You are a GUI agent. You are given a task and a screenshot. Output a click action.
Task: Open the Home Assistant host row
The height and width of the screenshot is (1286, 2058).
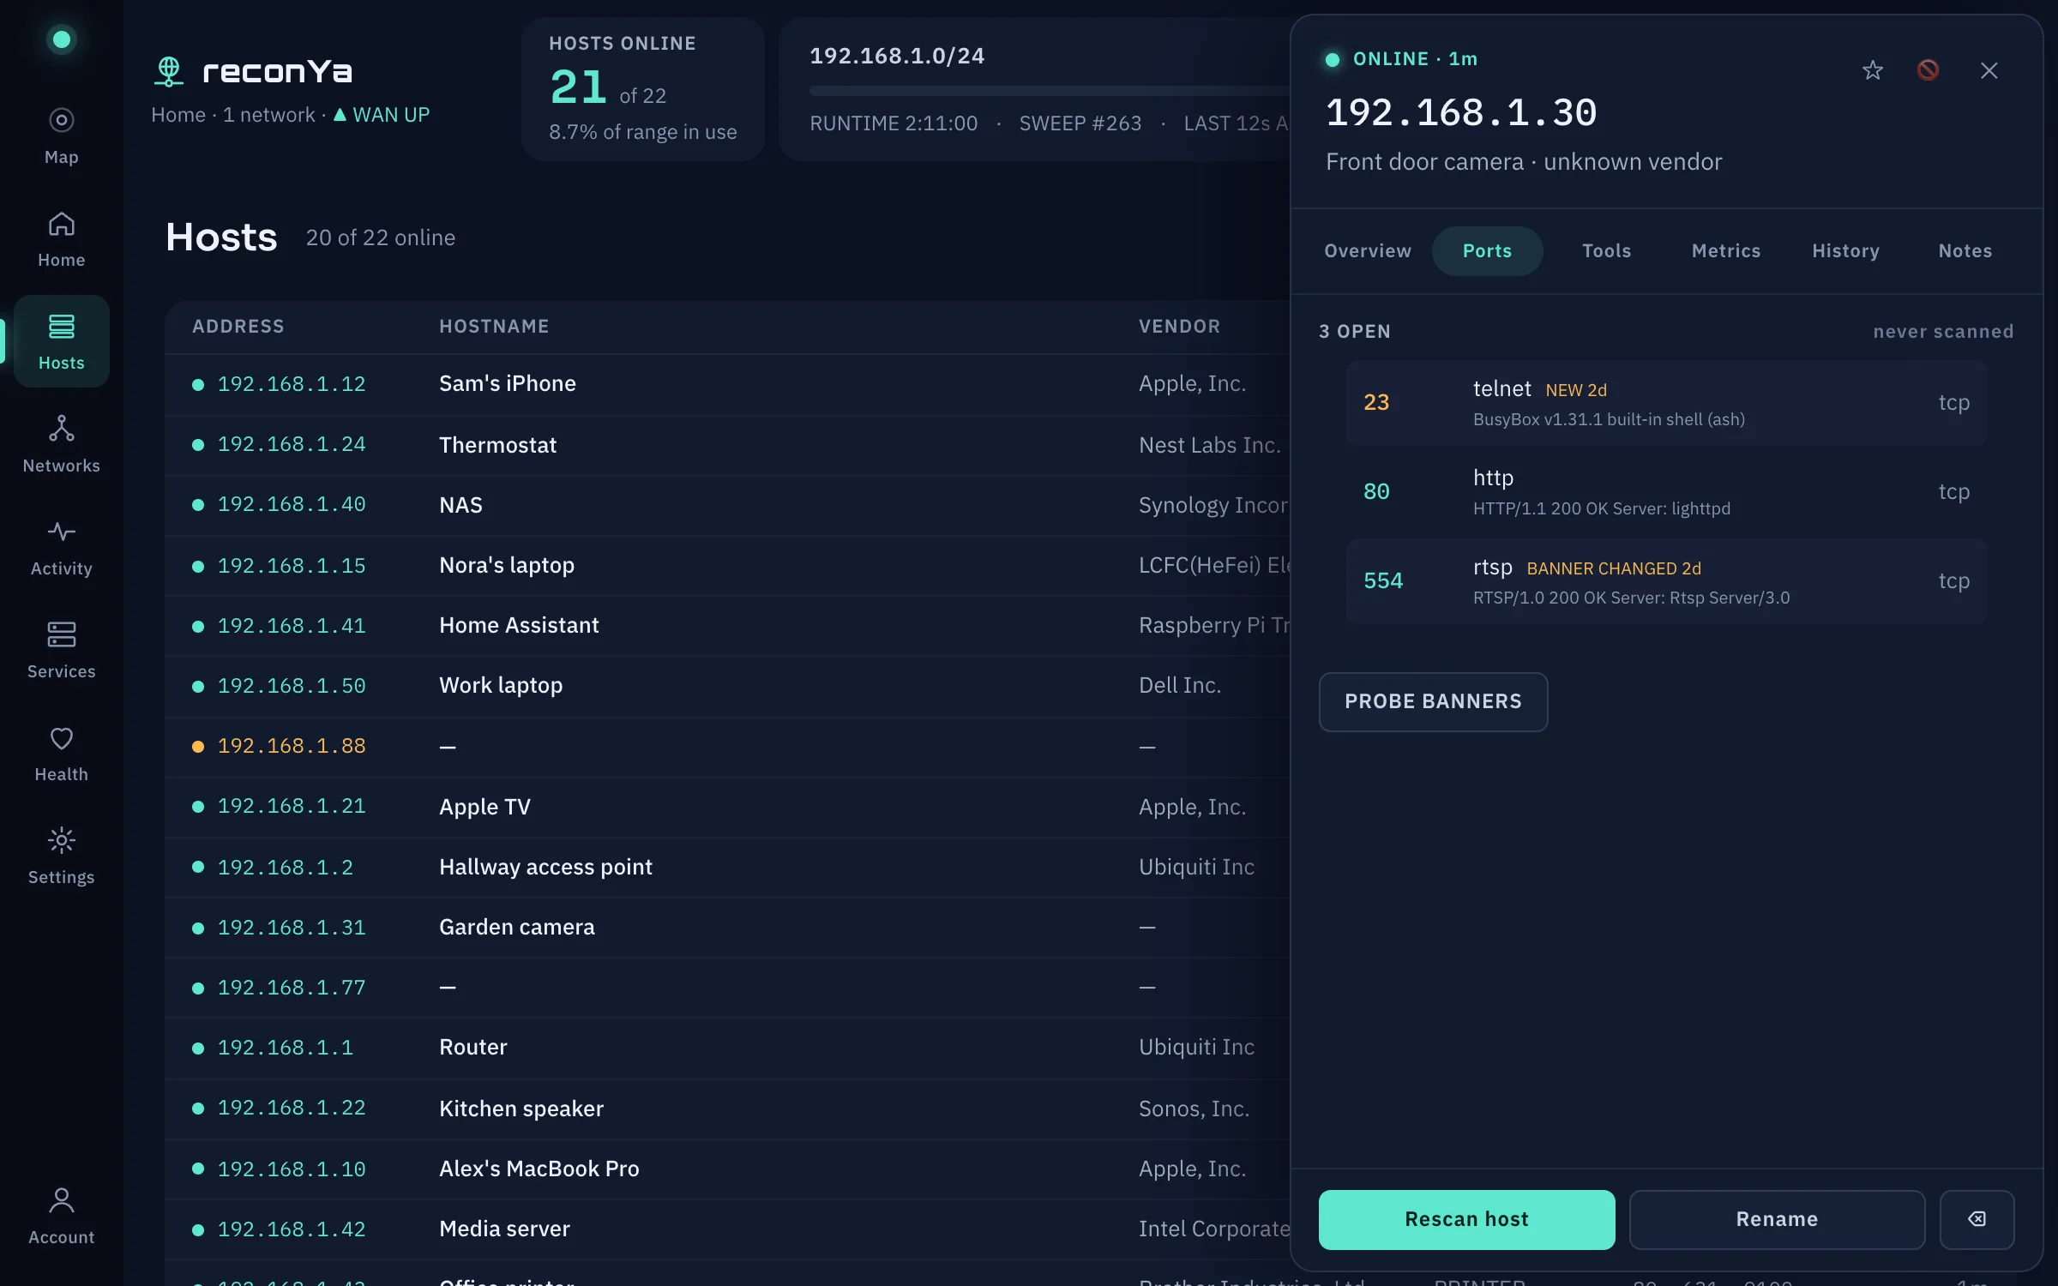click(x=727, y=626)
